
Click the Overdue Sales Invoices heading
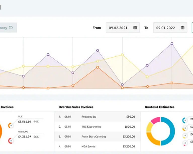76,107
